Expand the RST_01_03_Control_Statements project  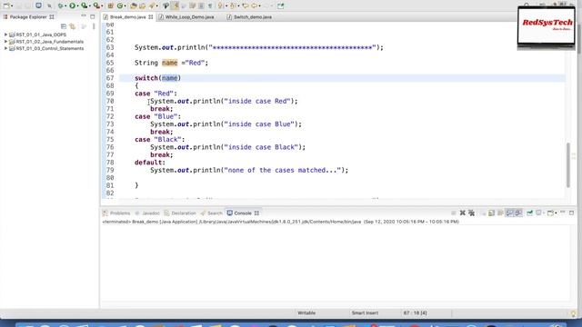(5, 48)
